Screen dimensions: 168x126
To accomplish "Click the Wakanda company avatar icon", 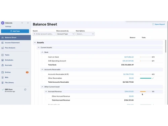I will [x=3, y=23].
